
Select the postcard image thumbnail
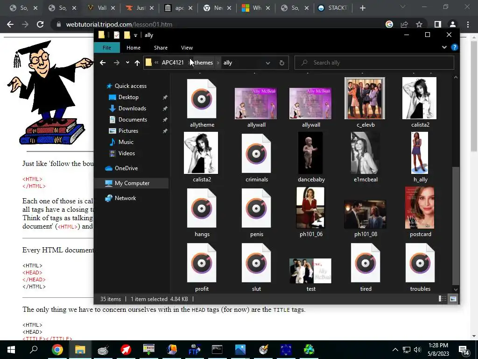pos(420,208)
